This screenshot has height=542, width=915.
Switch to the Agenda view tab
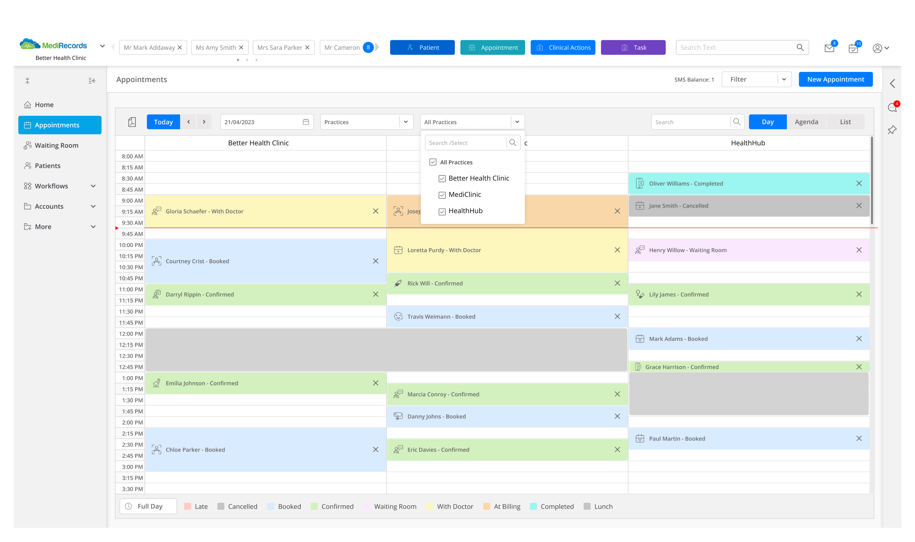pos(806,122)
